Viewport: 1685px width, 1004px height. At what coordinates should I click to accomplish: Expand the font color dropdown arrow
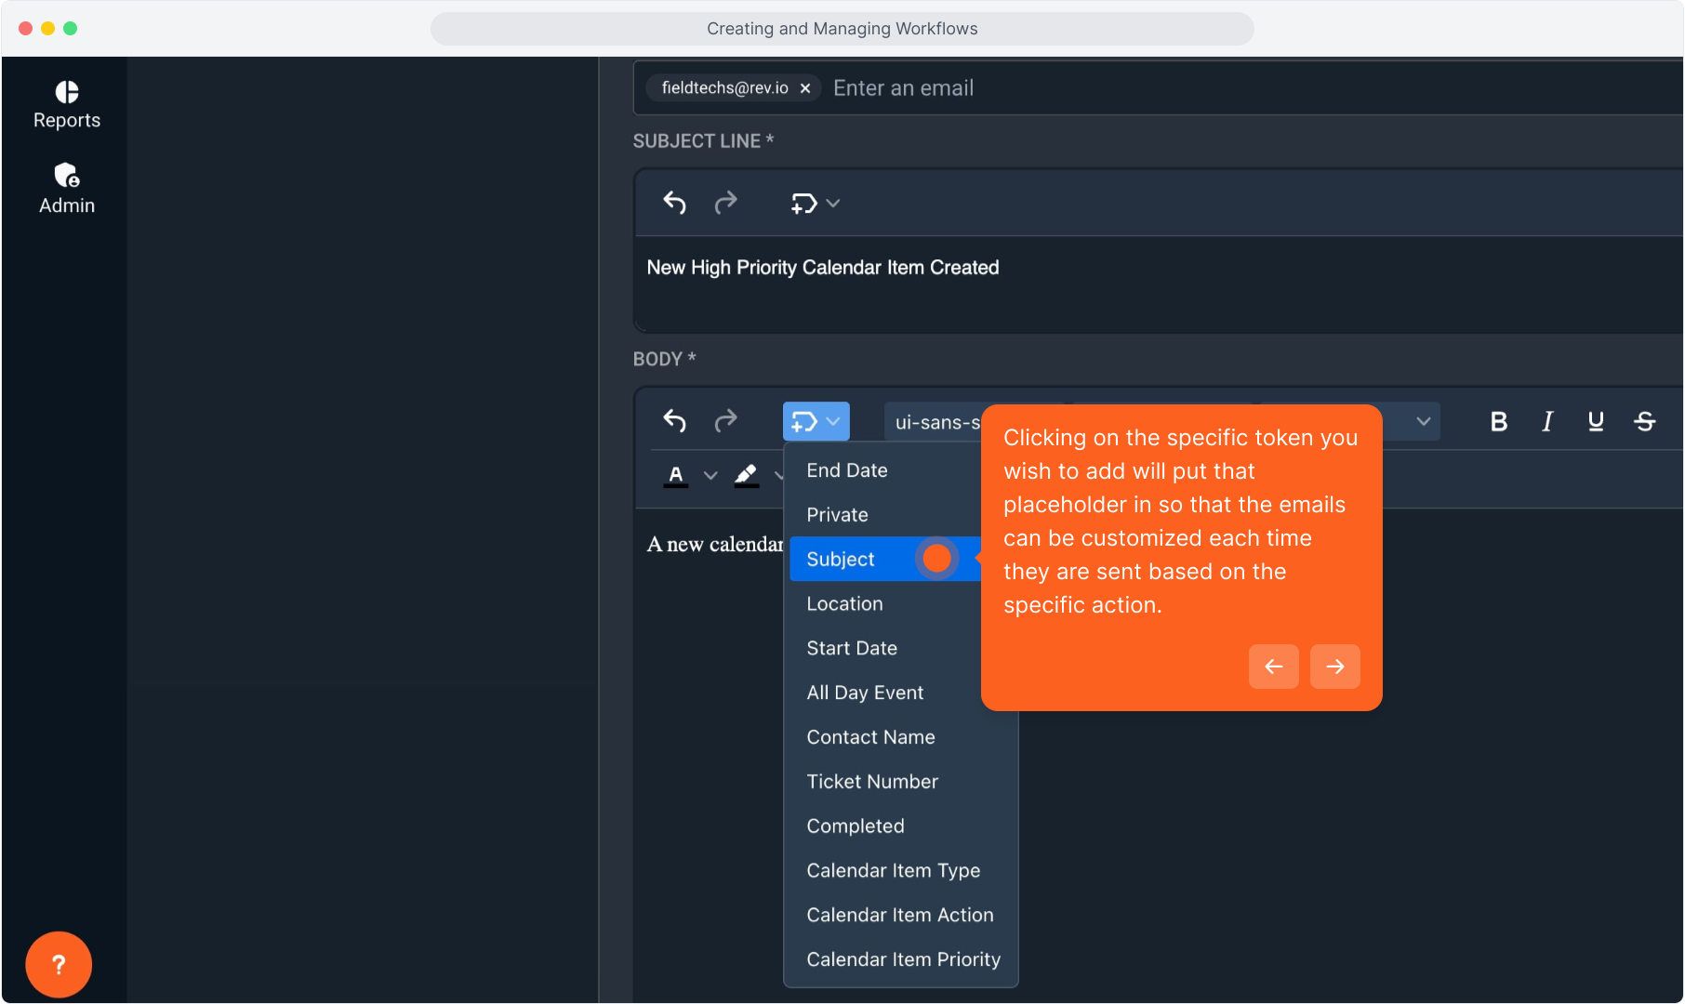tap(710, 475)
